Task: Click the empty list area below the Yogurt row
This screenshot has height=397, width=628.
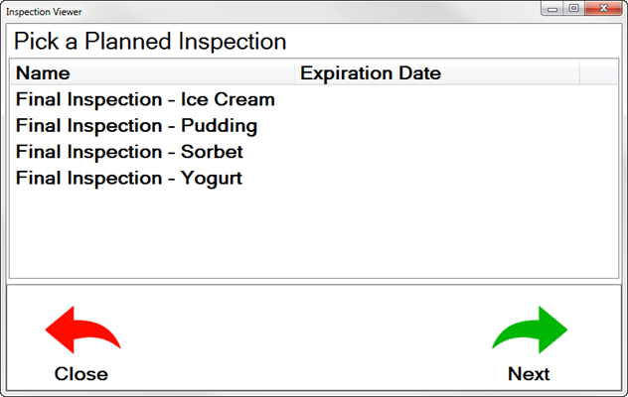Action: tap(298, 233)
